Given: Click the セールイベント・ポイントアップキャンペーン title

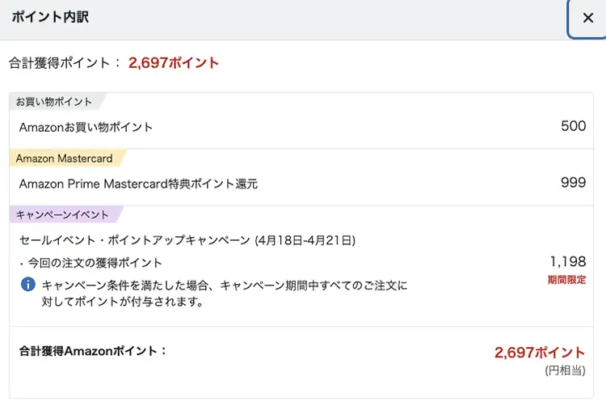Looking at the screenshot, I should pyautogui.click(x=187, y=240).
